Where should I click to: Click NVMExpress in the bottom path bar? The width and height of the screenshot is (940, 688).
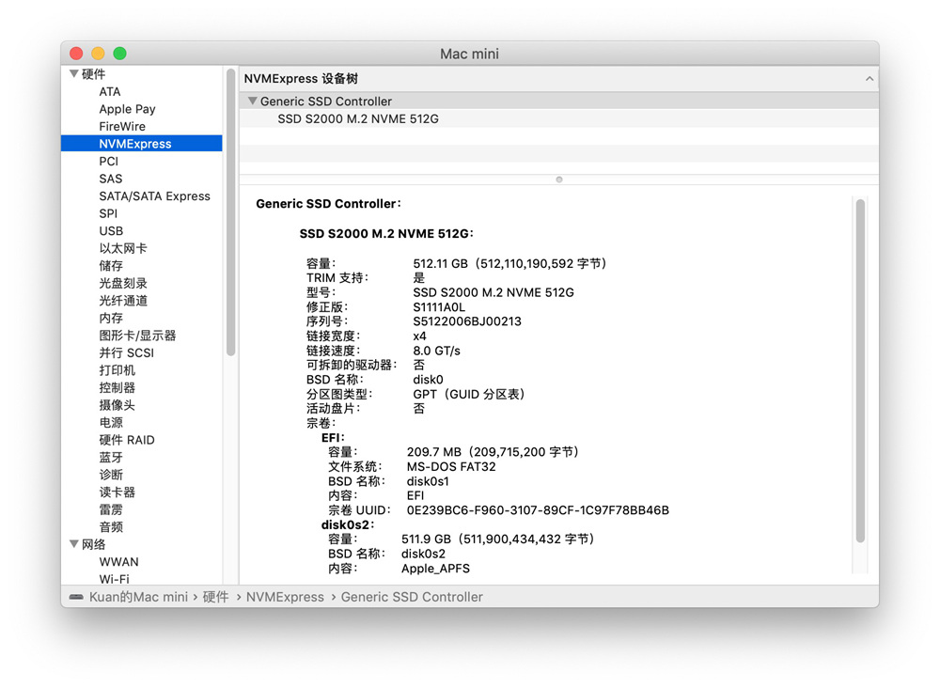coord(285,597)
